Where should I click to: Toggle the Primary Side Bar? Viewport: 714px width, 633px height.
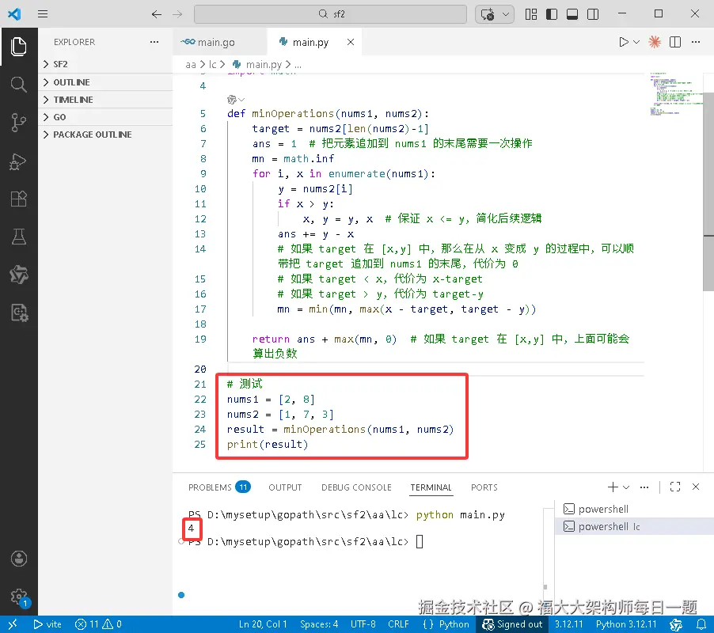[x=552, y=14]
